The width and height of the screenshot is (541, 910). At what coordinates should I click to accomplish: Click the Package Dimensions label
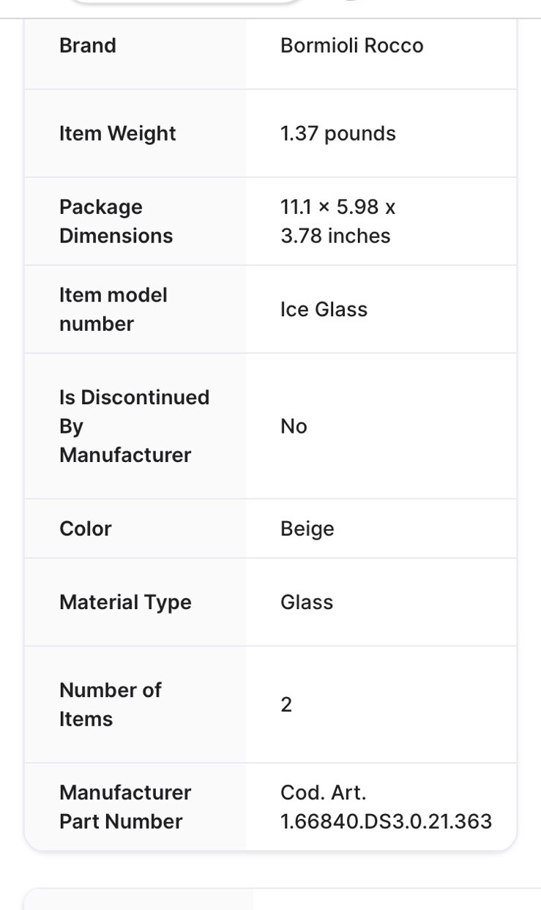click(116, 221)
